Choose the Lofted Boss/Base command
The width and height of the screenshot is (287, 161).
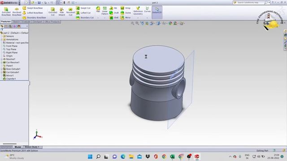coord(33,13)
